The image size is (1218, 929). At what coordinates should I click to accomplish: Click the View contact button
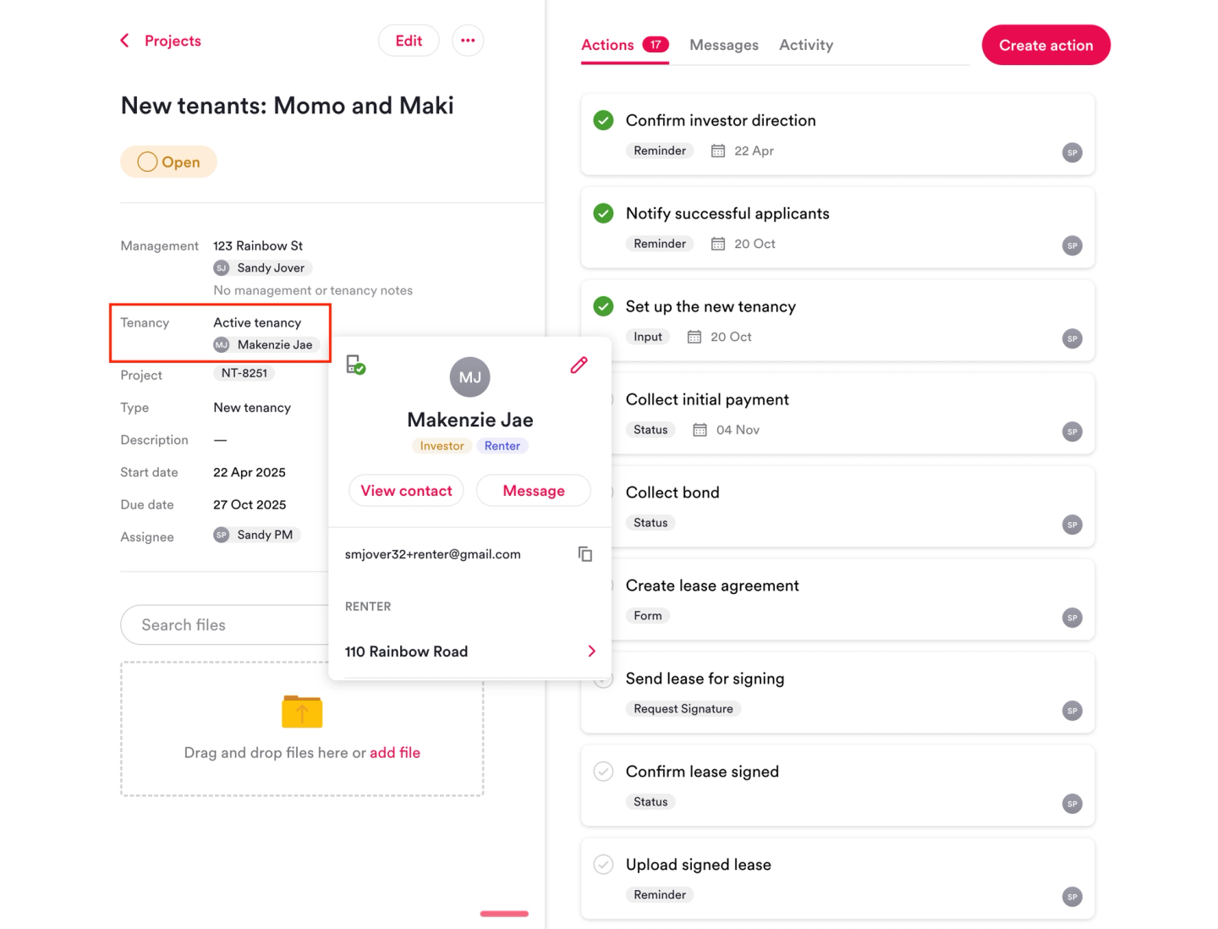[x=406, y=491]
